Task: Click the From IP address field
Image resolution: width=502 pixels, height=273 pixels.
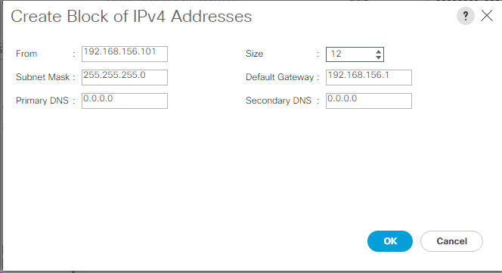Action: pos(125,54)
